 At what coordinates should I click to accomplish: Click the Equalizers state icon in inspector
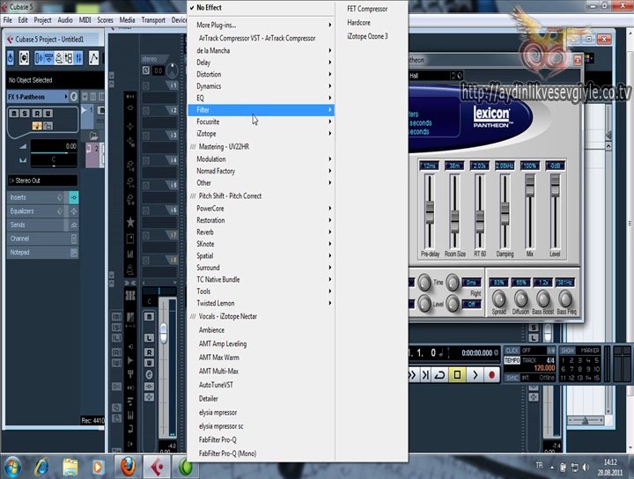click(74, 211)
